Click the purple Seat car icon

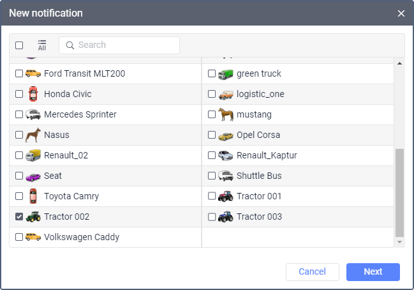[33, 176]
